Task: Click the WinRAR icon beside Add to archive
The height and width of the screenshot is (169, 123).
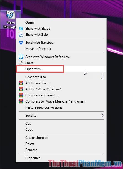Action: point(21,83)
